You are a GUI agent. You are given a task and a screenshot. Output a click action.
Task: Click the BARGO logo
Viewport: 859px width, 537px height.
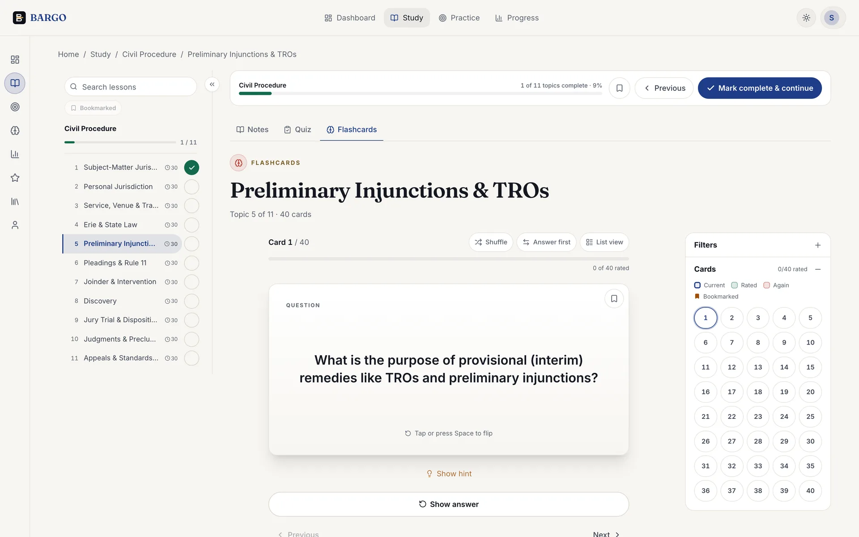point(39,18)
